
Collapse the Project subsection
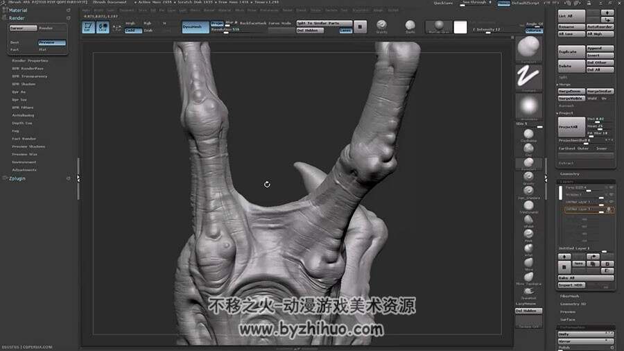566,114
